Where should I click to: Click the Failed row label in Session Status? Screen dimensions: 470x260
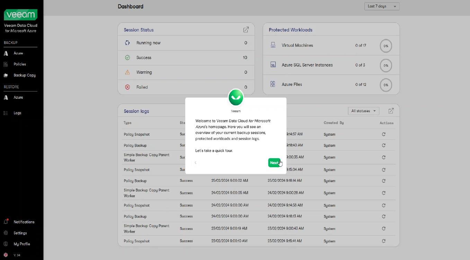pos(142,87)
